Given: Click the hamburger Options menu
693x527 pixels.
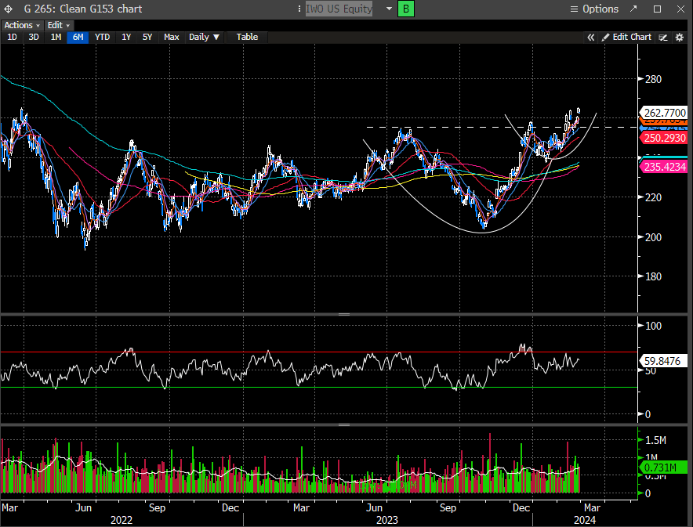Looking at the screenshot, I should pos(594,9).
